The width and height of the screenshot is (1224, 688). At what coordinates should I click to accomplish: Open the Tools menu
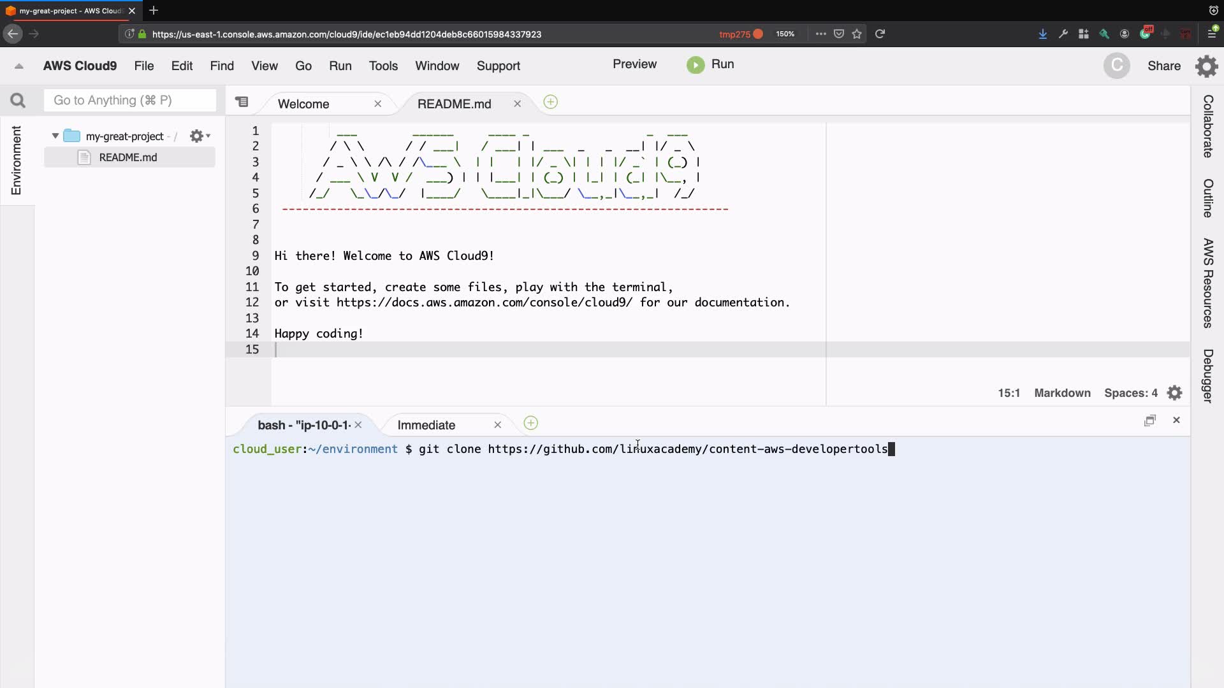tap(382, 66)
